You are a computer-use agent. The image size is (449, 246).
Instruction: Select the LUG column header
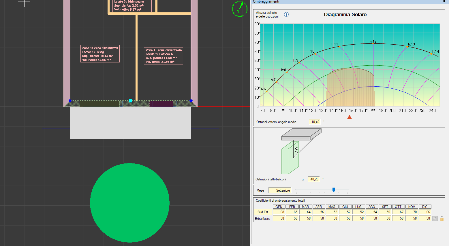click(x=359, y=207)
